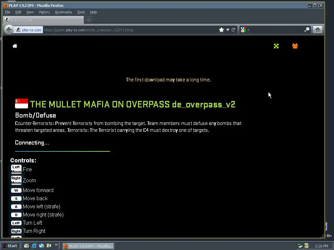The width and height of the screenshot is (334, 250).
Task: Click the Right Mouse key badge for Zoom
Action: pyautogui.click(x=16, y=180)
